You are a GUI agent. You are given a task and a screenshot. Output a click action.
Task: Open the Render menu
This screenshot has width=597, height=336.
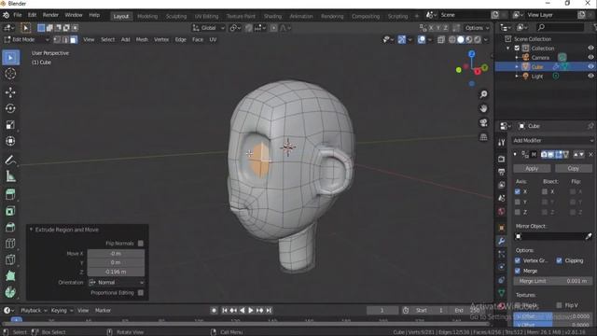(x=50, y=15)
